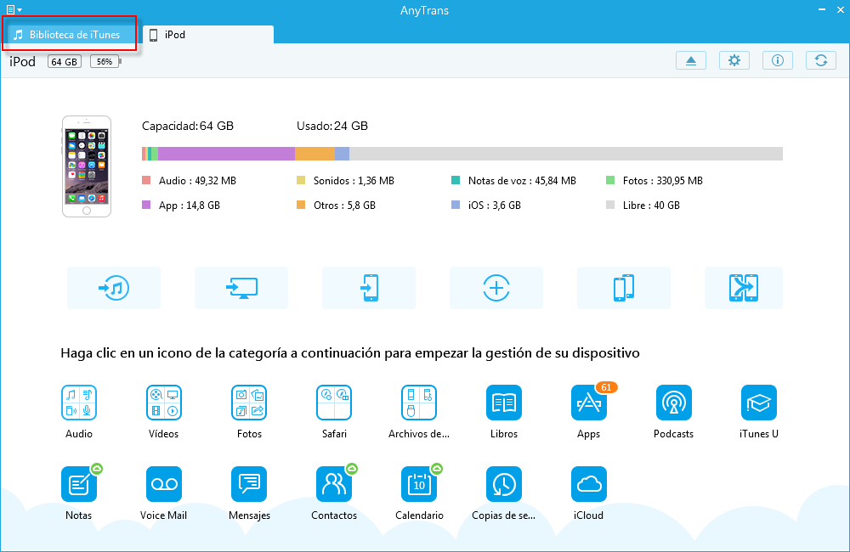Open the Archivos de... category
Image resolution: width=850 pixels, height=552 pixels.
coord(419,403)
